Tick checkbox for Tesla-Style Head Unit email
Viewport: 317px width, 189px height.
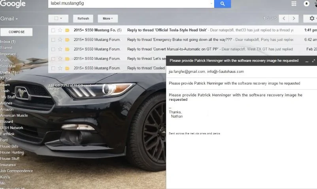pyautogui.click(x=53, y=30)
